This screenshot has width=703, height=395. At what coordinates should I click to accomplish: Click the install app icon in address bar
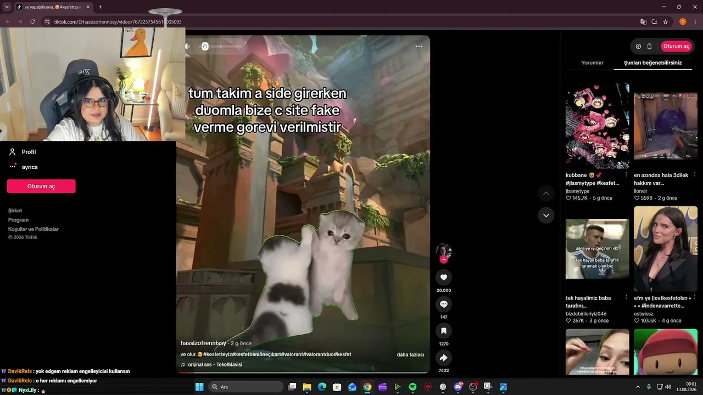tap(654, 22)
